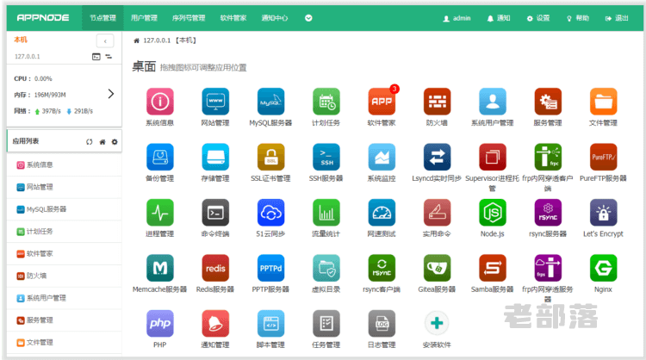Open the 脚本管理 desktop icon
This screenshot has height=360, width=646.
[270, 323]
